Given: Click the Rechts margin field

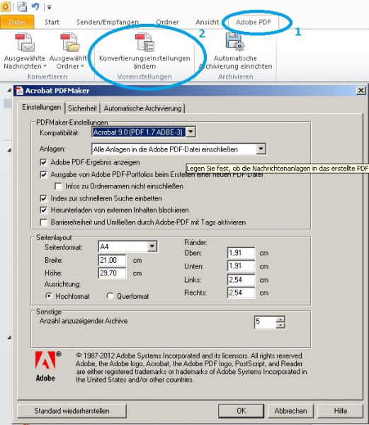Looking at the screenshot, I should 241,293.
